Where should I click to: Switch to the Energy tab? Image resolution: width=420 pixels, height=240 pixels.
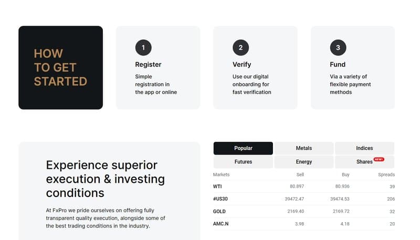point(303,162)
